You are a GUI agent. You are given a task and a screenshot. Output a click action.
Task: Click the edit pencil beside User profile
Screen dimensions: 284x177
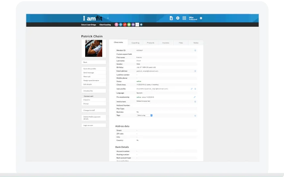[191, 88]
